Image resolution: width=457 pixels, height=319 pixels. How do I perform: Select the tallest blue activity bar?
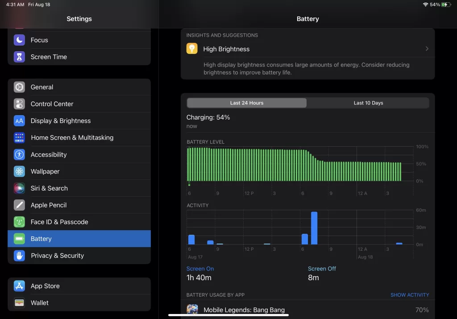pyautogui.click(x=314, y=228)
